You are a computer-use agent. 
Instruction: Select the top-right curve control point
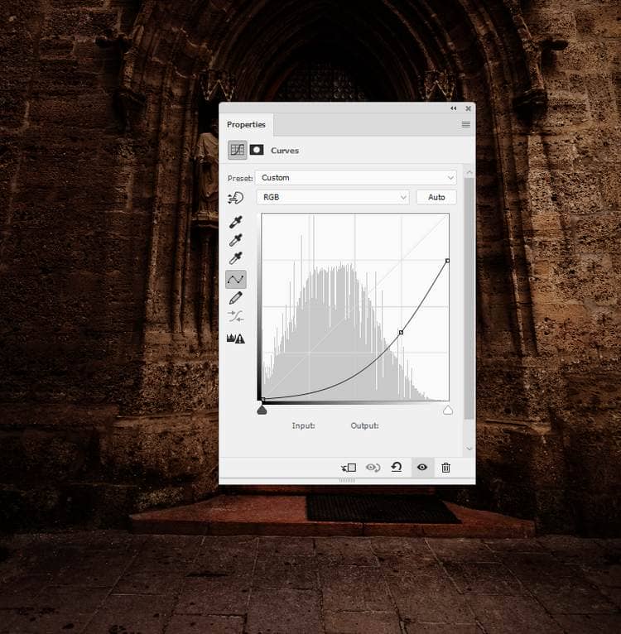click(x=447, y=261)
